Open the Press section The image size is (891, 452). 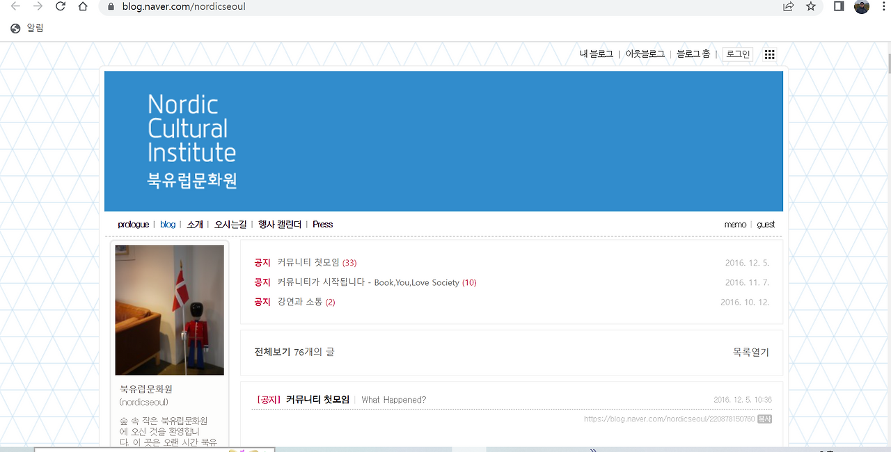pos(322,224)
